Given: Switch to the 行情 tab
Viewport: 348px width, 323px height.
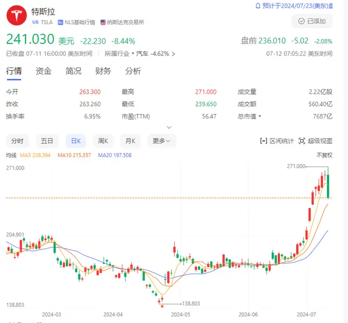Looking at the screenshot, I should tap(14, 71).
